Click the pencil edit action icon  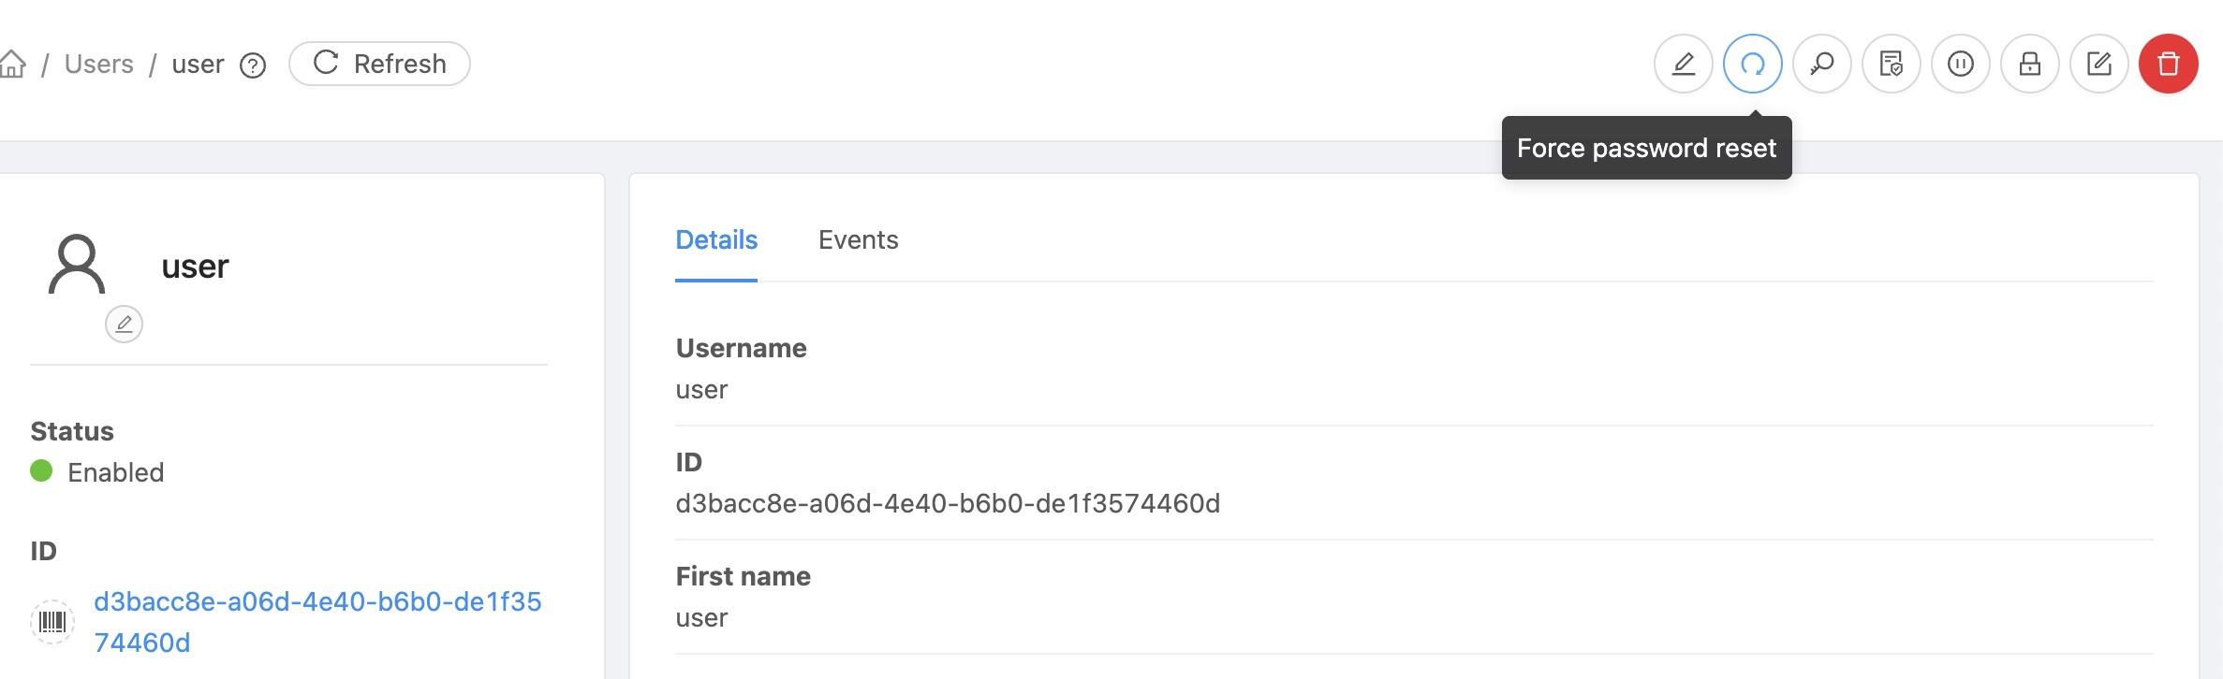(x=1683, y=64)
